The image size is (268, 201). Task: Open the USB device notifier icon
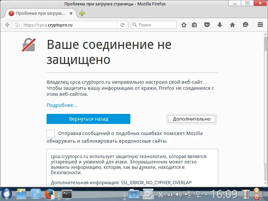[189, 194]
